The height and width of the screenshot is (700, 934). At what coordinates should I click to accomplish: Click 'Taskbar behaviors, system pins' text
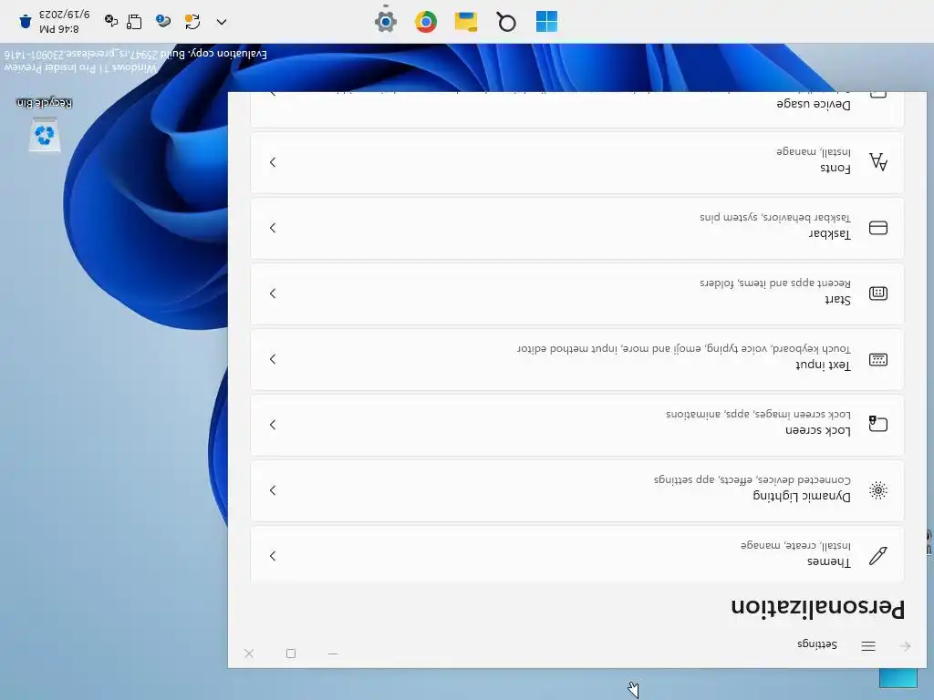click(775, 217)
